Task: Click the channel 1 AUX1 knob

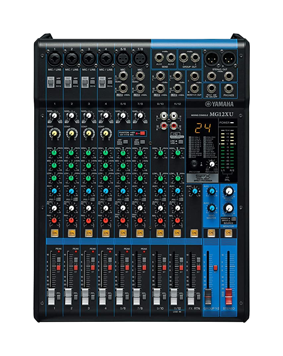Action: pos(54,191)
